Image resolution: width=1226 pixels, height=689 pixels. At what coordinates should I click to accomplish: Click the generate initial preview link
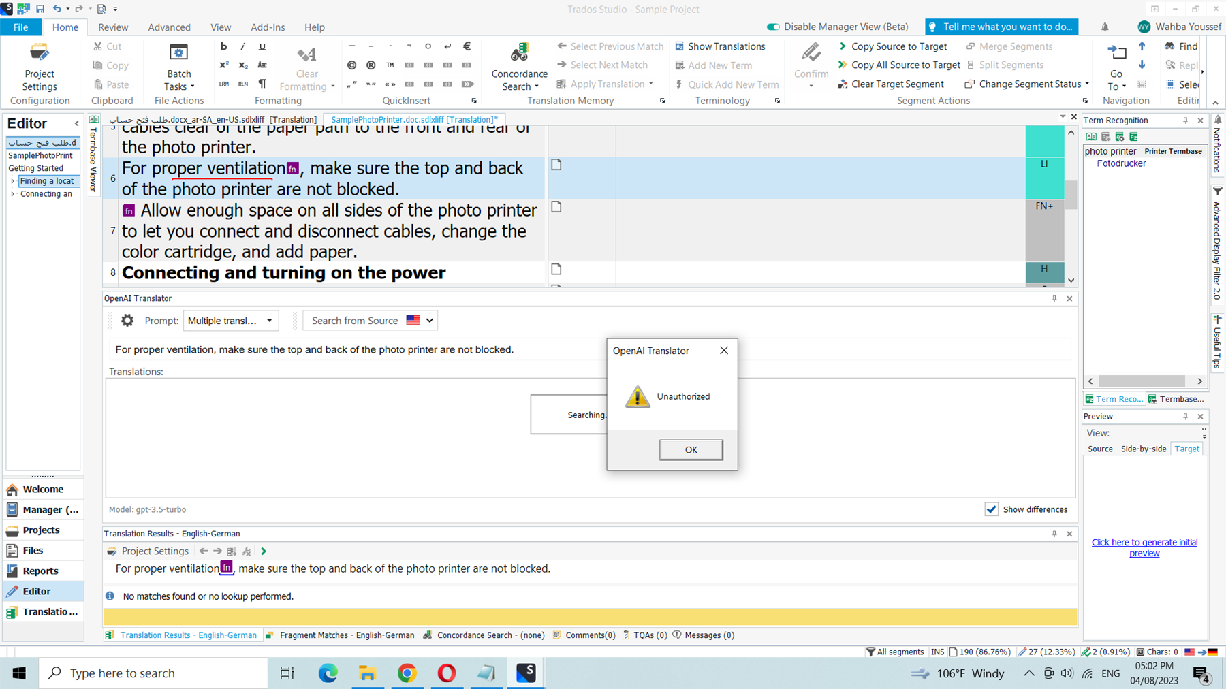click(1144, 547)
